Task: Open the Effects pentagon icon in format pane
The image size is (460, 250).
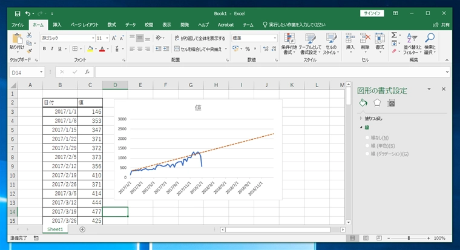Action: coord(377,103)
